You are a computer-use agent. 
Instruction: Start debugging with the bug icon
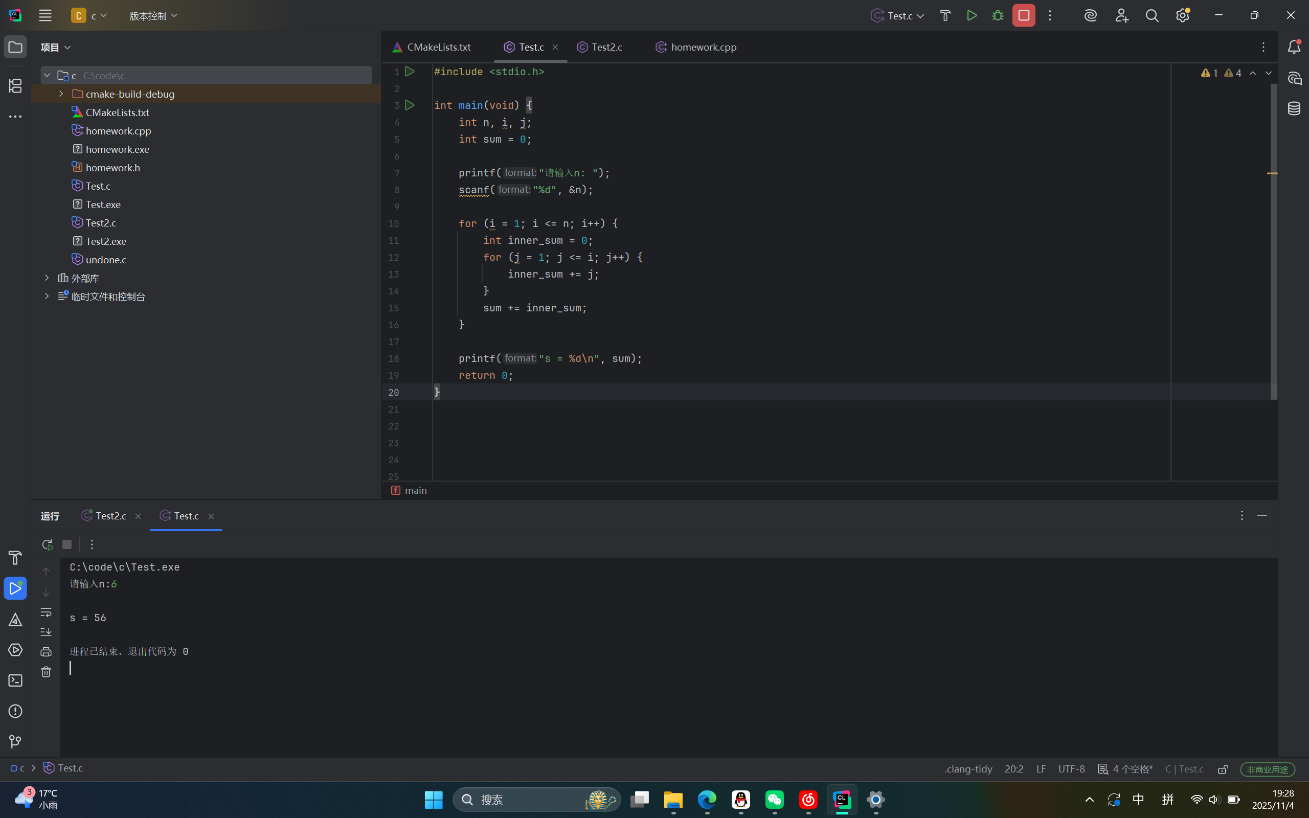pos(998,16)
